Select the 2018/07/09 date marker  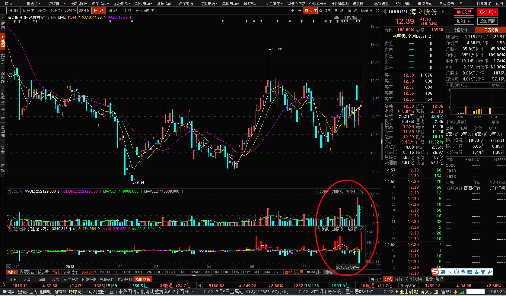(x=348, y=267)
